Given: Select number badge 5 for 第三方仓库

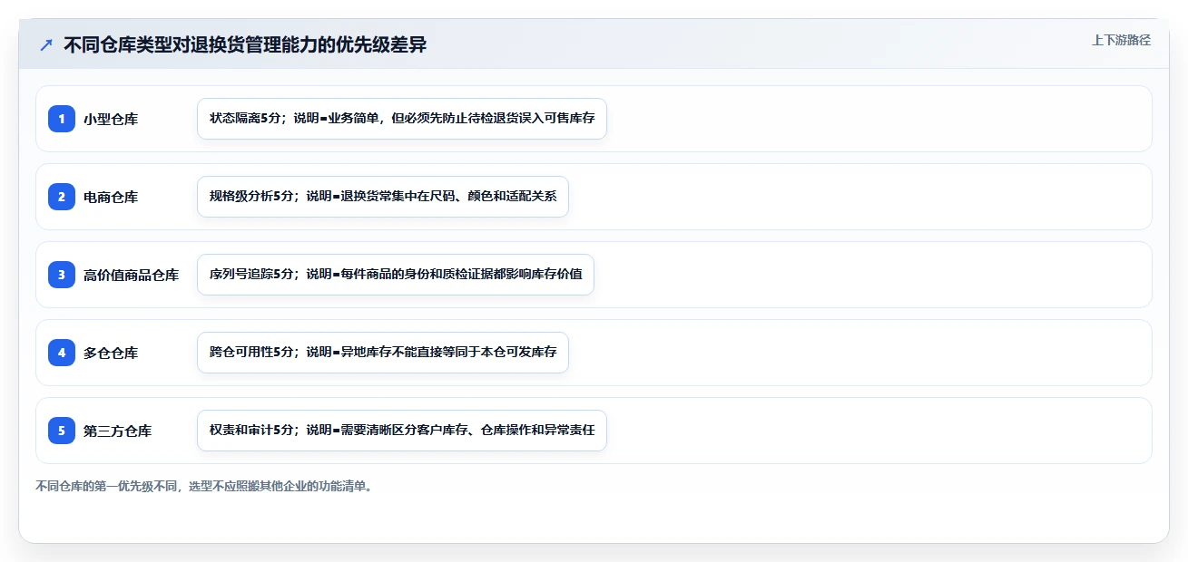Looking at the screenshot, I should [x=62, y=431].
